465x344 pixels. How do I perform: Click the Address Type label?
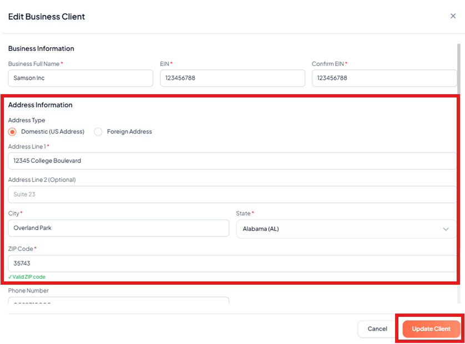point(27,120)
